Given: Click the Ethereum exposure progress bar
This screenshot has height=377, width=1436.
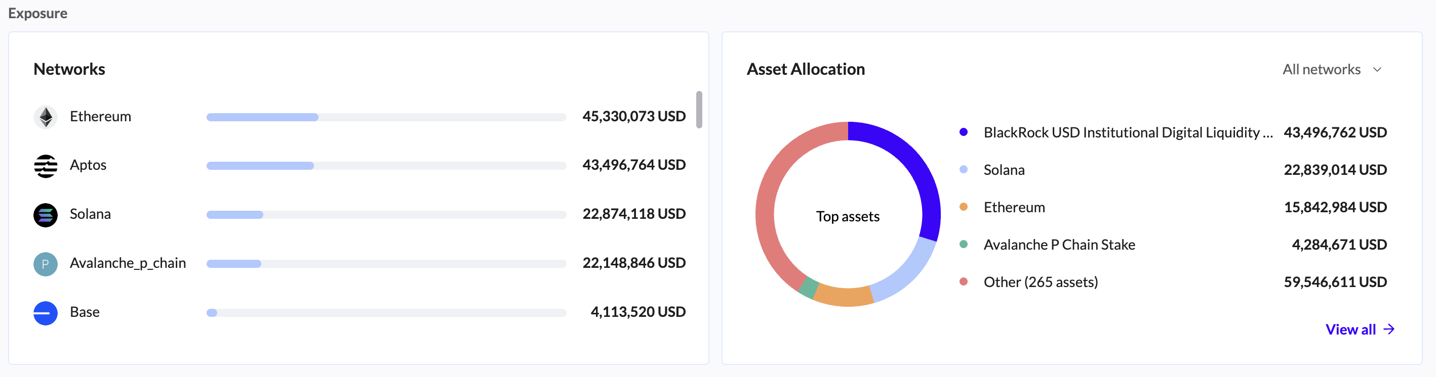Looking at the screenshot, I should tap(386, 117).
